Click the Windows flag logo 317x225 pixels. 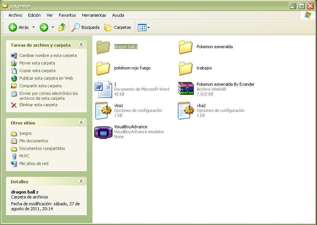tap(308, 15)
